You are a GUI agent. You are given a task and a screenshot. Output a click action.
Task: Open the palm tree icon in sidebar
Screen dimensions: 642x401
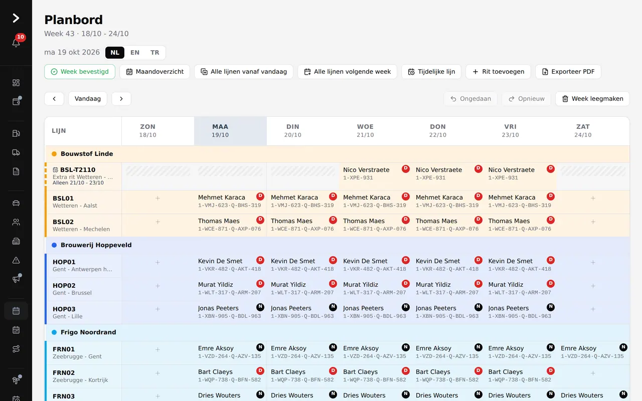[x=16, y=380]
